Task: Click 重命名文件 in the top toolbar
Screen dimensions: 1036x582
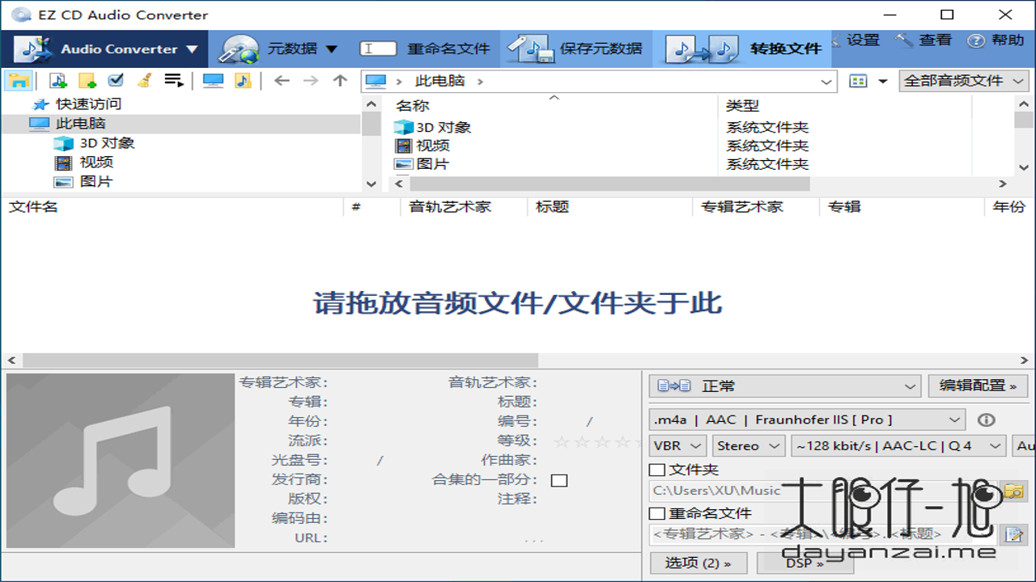Action: click(x=425, y=48)
